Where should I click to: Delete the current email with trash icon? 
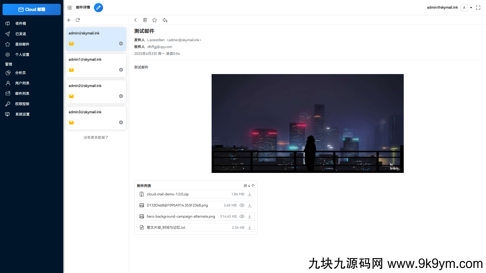145,20
